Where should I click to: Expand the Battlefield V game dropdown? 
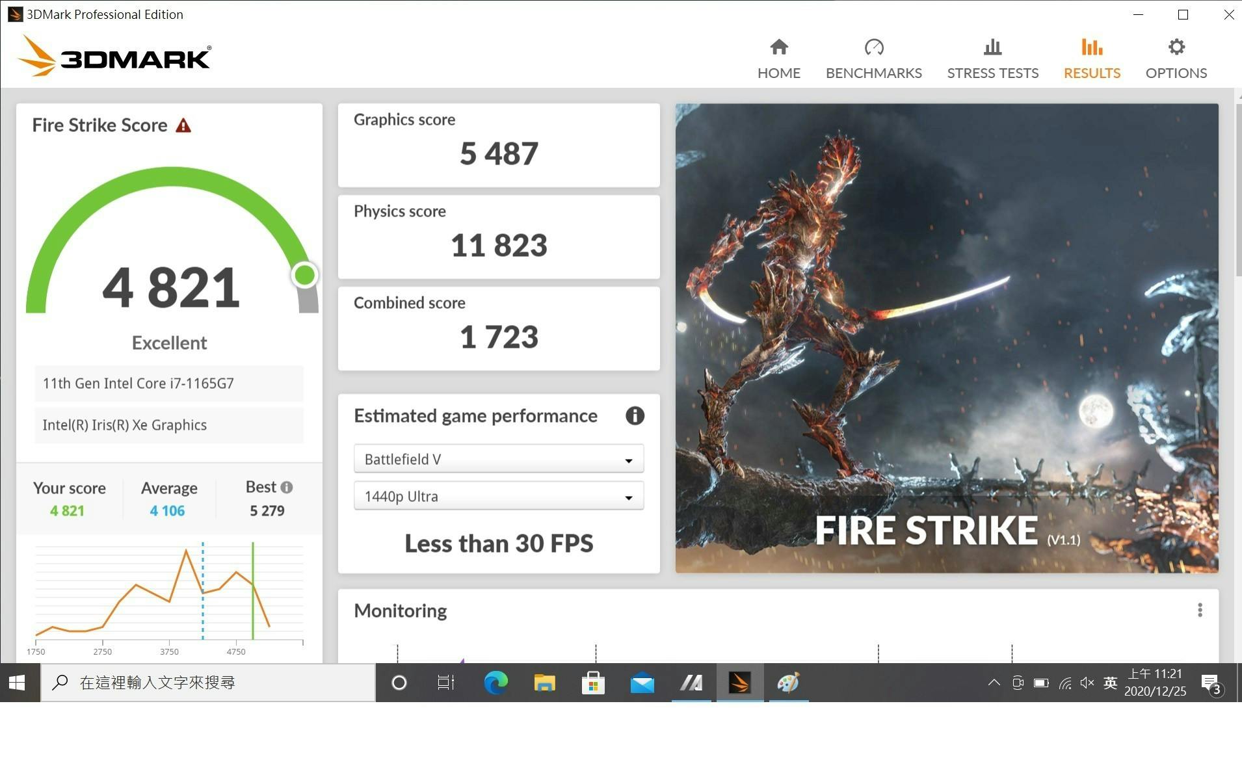[499, 459]
